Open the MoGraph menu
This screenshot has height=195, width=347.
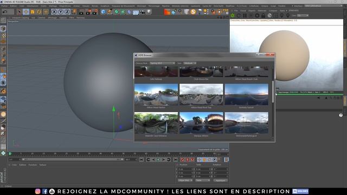tap(142, 6)
